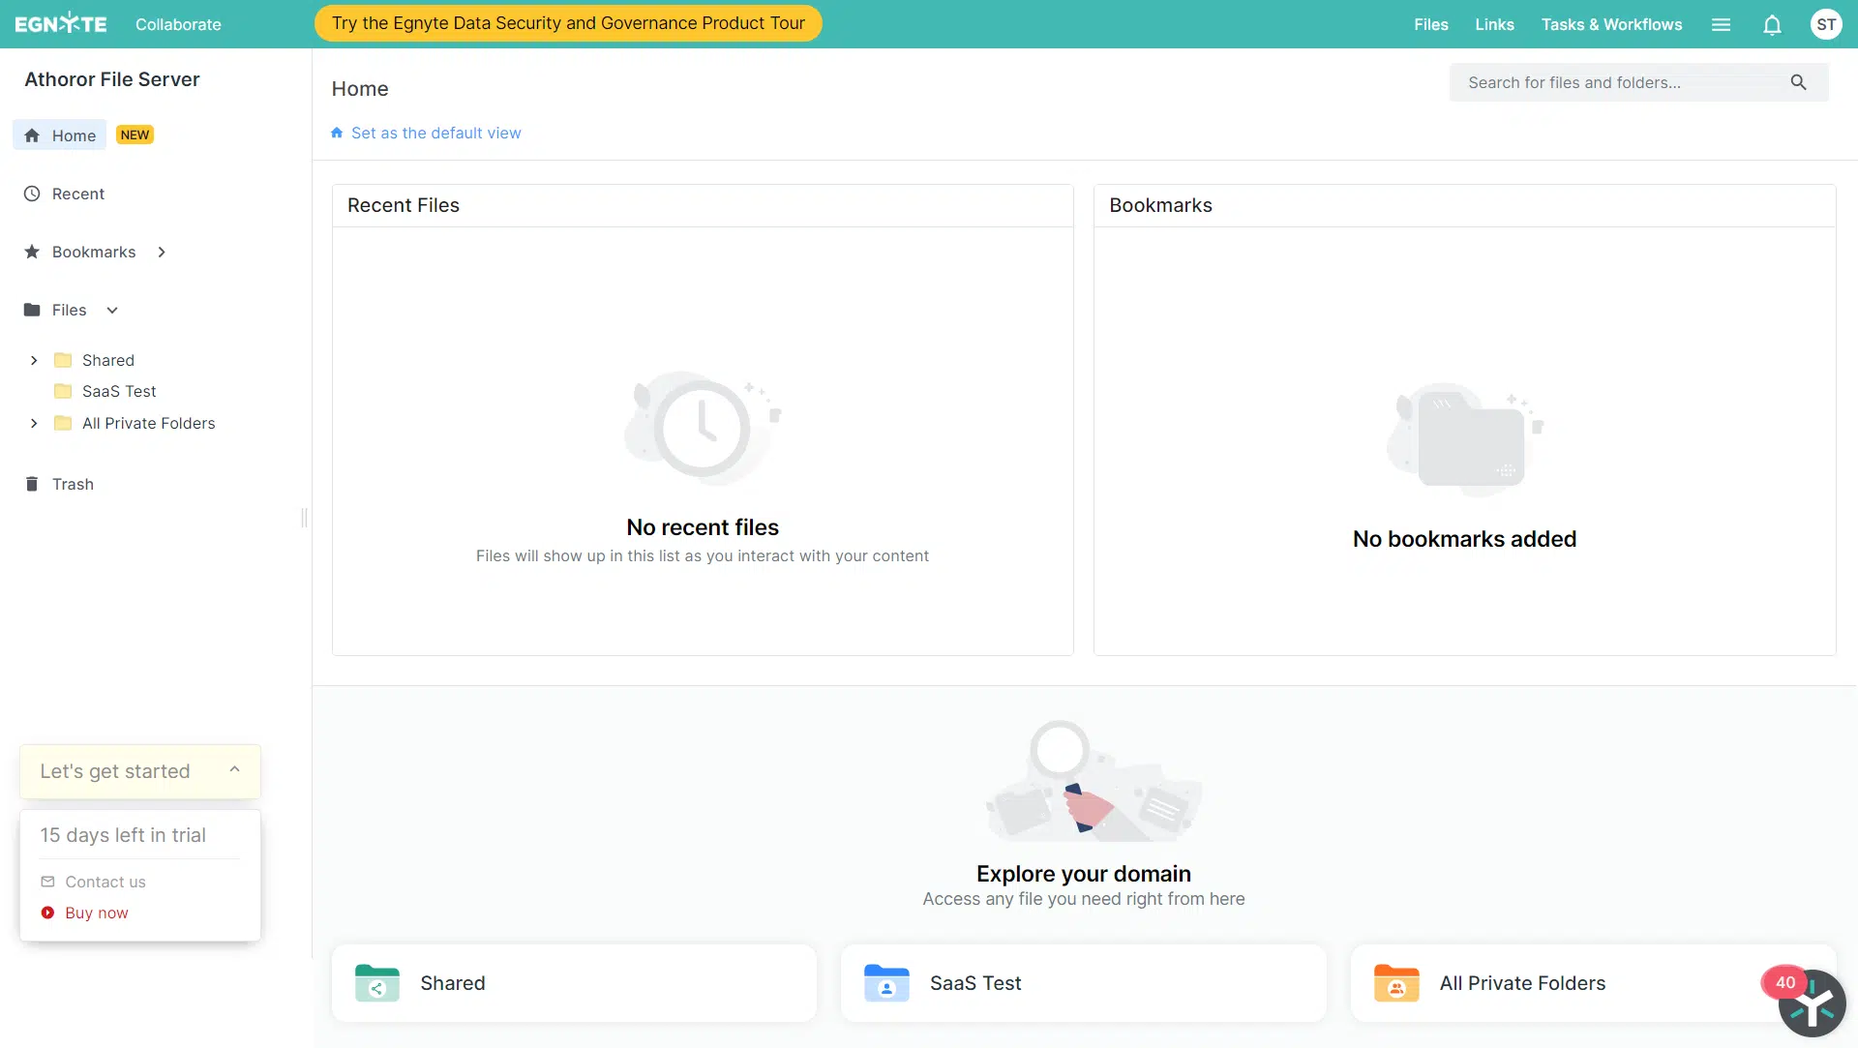
Task: Click the Shared folder icon in tree
Action: pyautogui.click(x=63, y=360)
